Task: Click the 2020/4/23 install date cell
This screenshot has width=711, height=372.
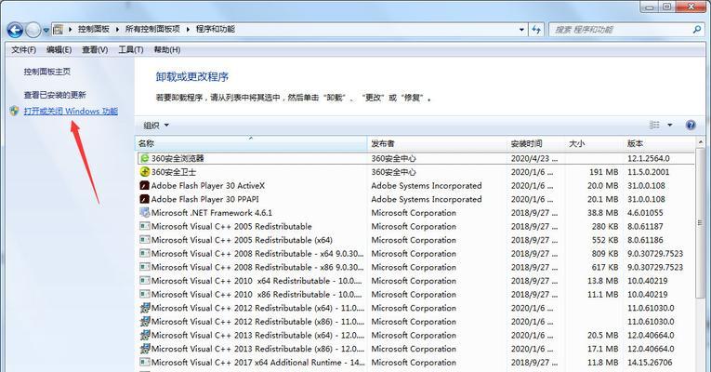Action: 534,158
